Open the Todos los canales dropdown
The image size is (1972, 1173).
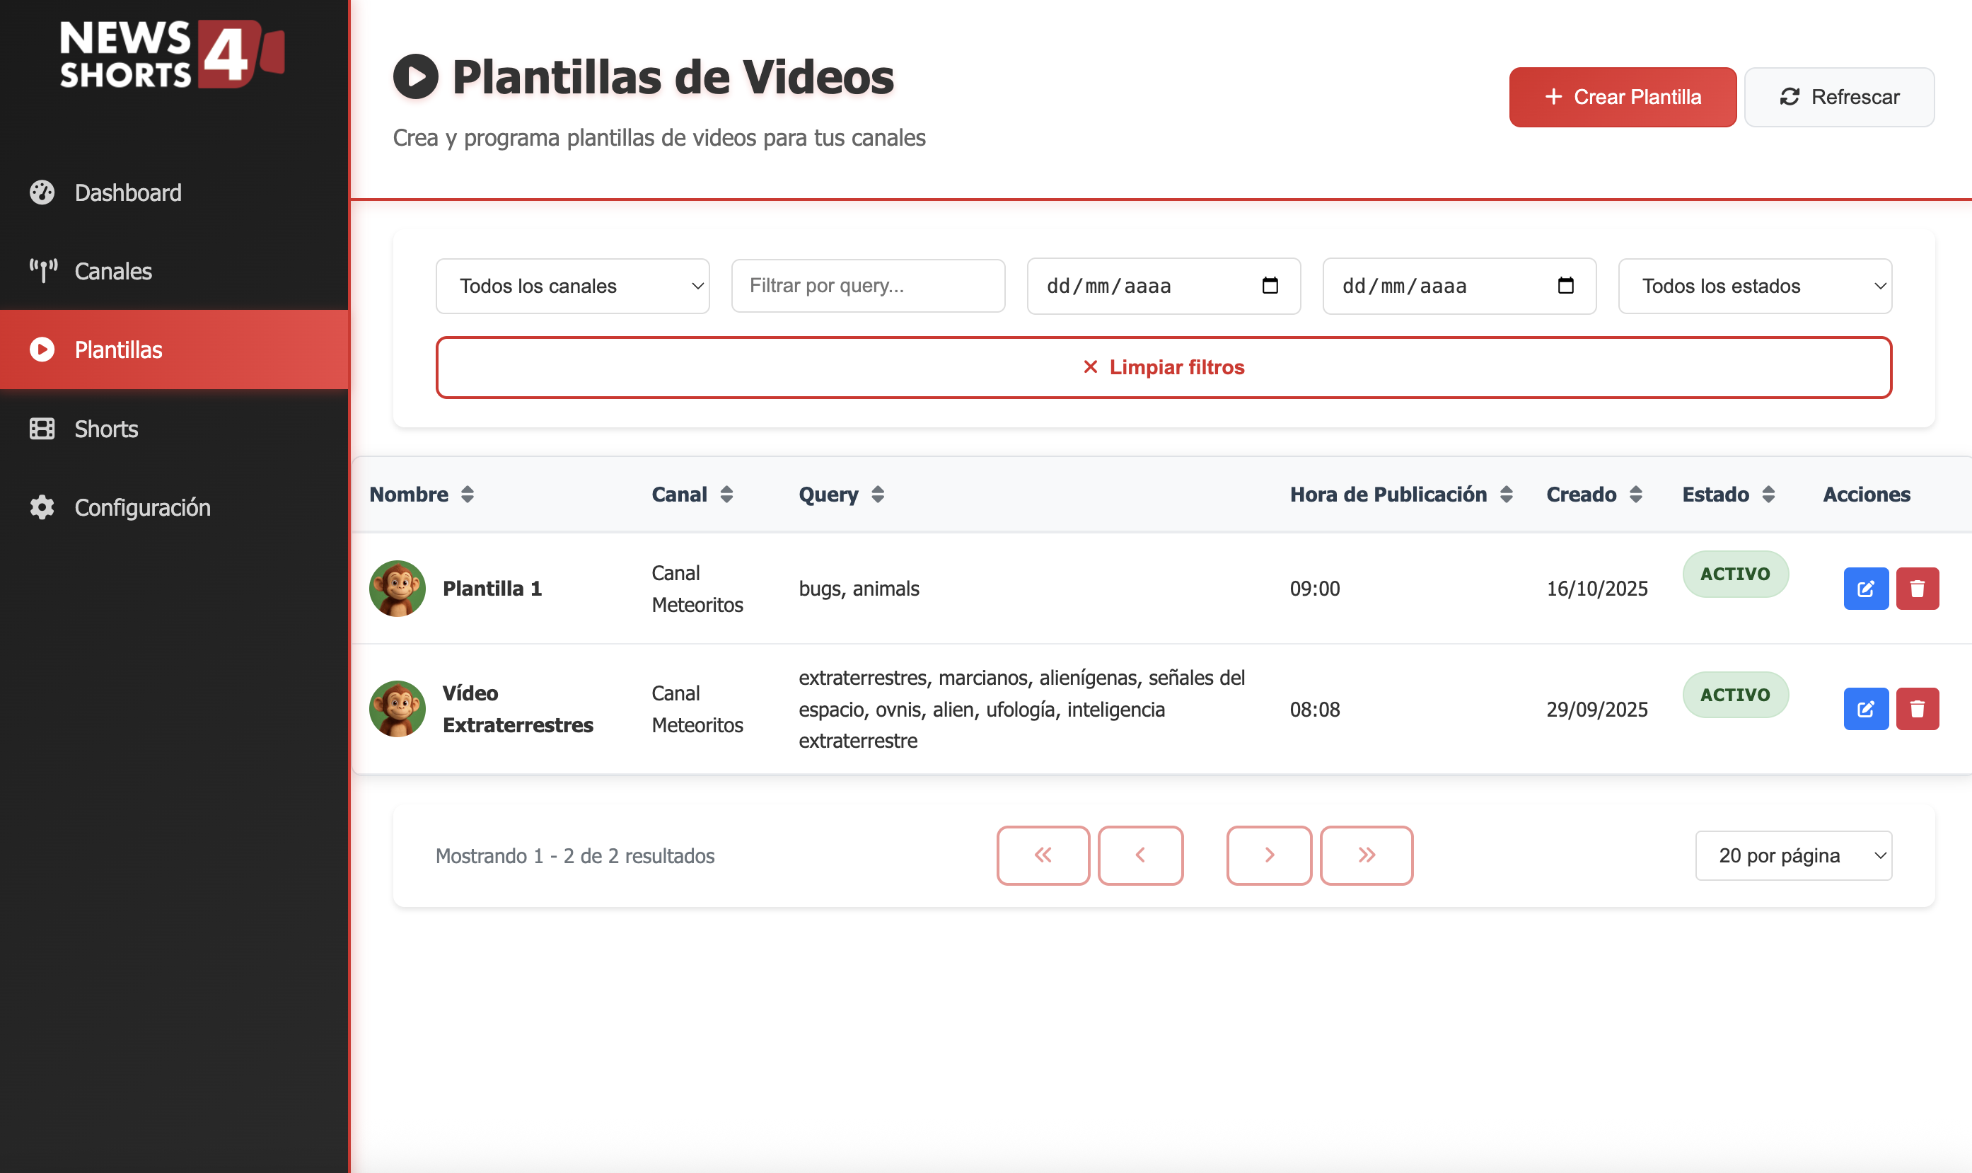[572, 285]
